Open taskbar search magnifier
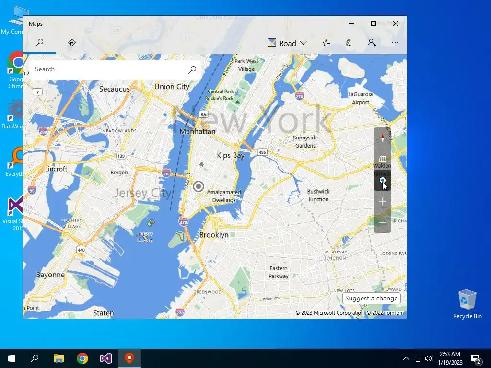The width and height of the screenshot is (491, 368). (35, 358)
